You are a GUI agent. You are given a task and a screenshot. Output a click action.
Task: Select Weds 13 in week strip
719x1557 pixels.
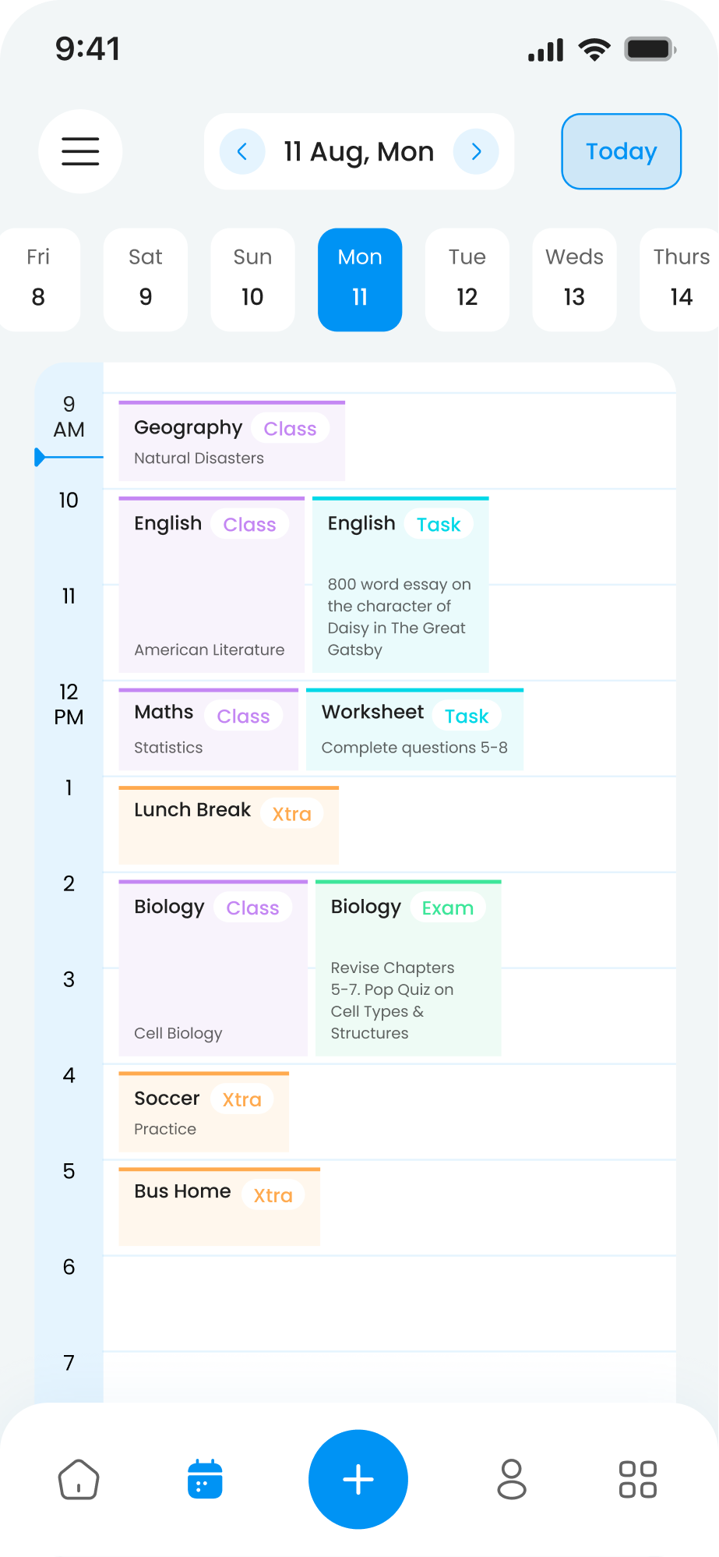point(574,279)
